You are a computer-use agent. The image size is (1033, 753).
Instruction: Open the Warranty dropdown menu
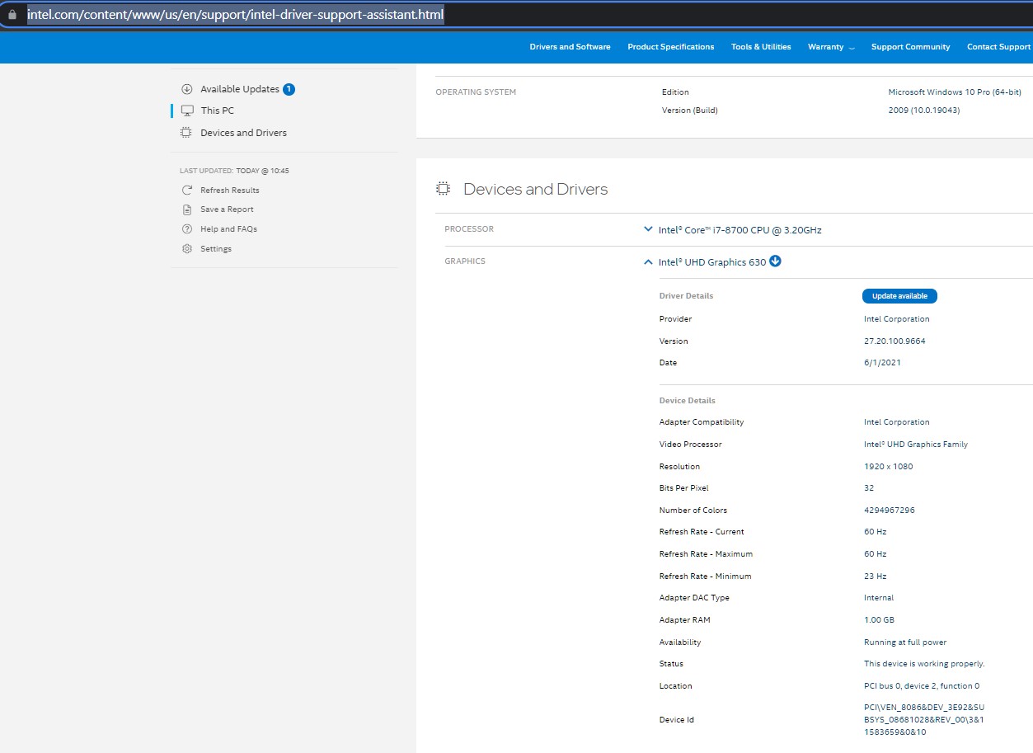click(x=830, y=47)
